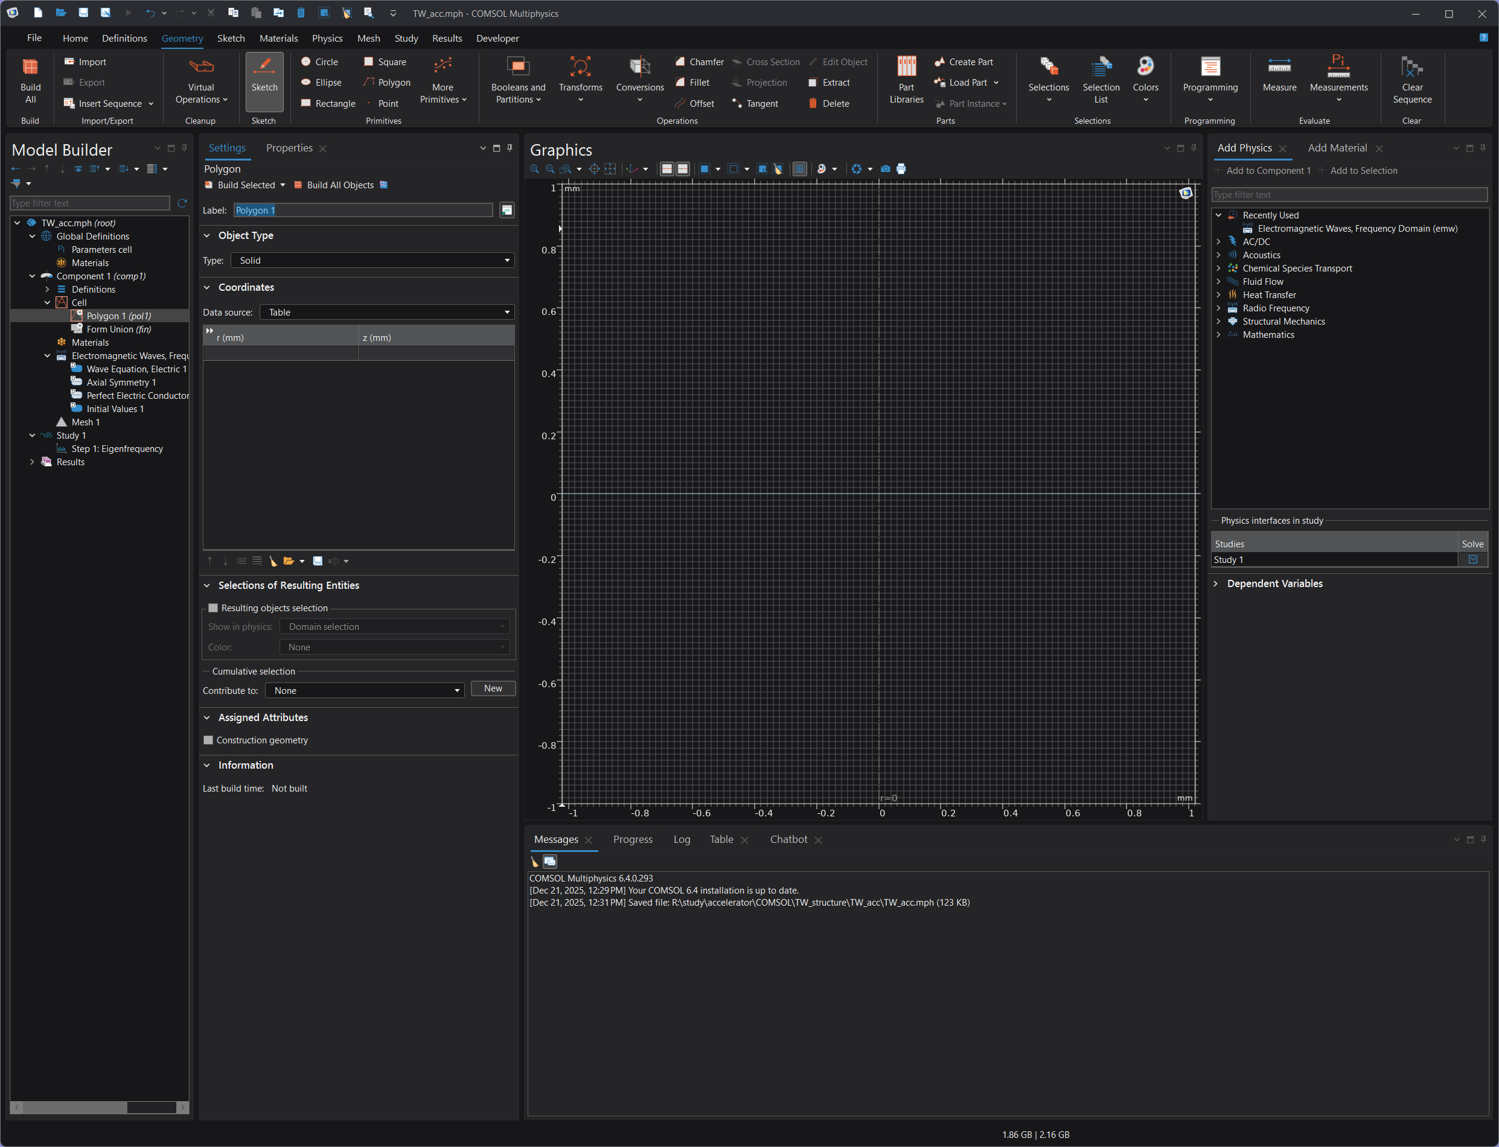Switch to the Add Material tab
Viewport: 1499px width, 1147px height.
point(1337,148)
